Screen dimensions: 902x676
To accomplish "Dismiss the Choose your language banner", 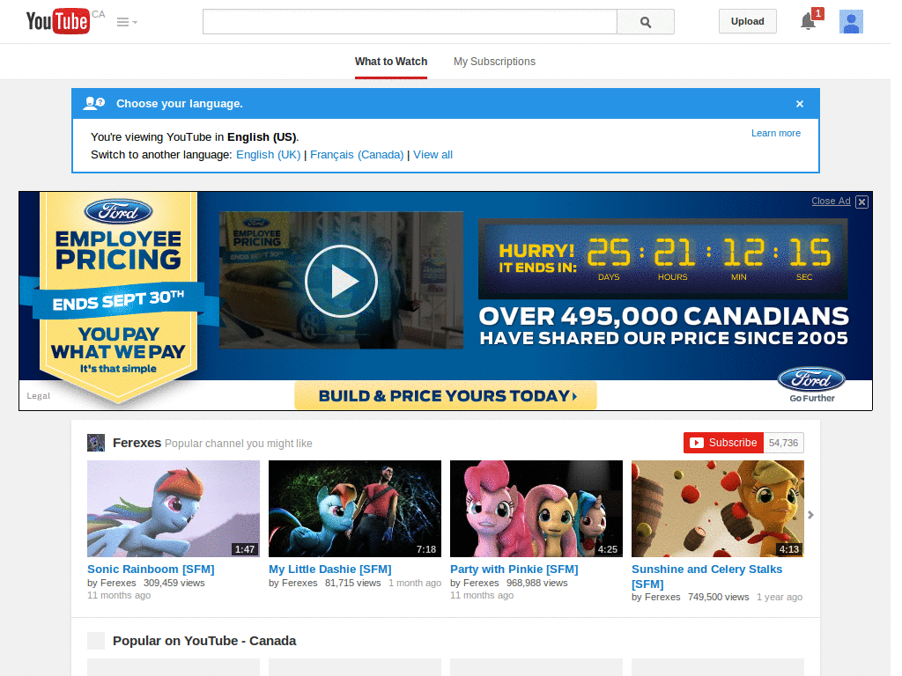I will pyautogui.click(x=800, y=104).
